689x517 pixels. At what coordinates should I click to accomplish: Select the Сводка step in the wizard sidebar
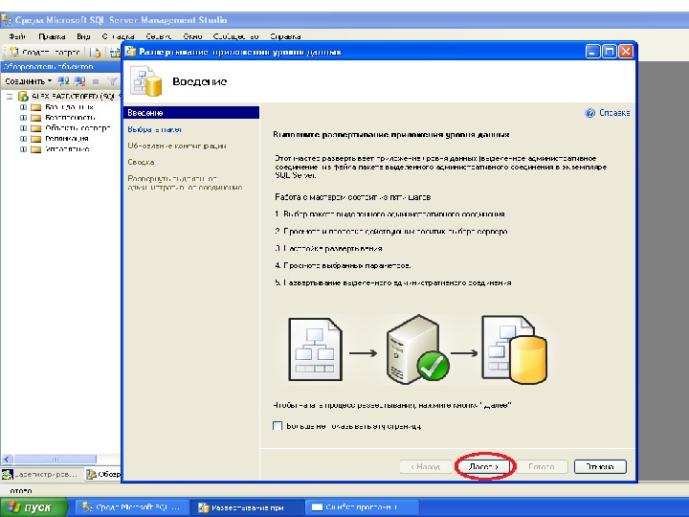tap(141, 162)
